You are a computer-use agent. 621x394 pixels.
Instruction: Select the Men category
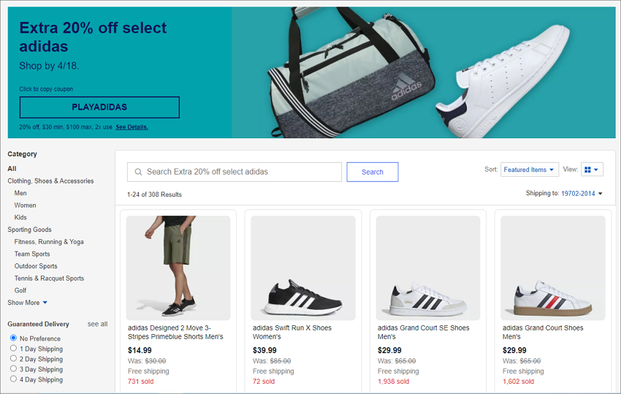point(20,193)
